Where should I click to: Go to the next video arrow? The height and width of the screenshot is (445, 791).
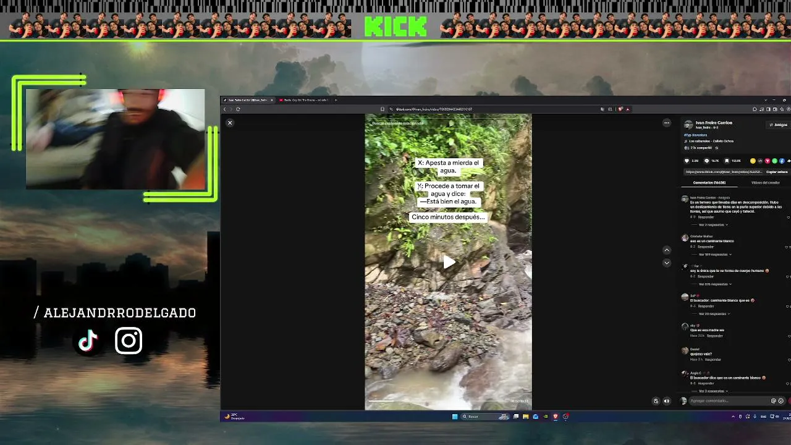pos(666,263)
